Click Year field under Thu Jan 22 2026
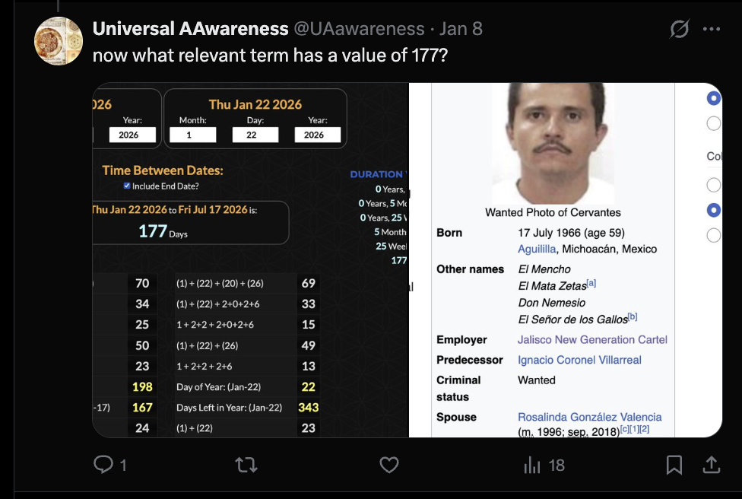 (318, 135)
